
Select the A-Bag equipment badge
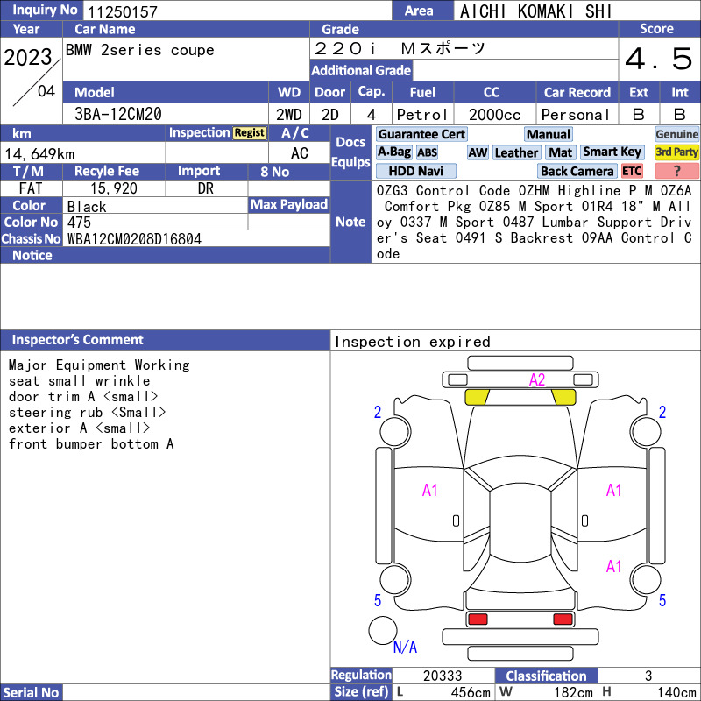tap(393, 152)
